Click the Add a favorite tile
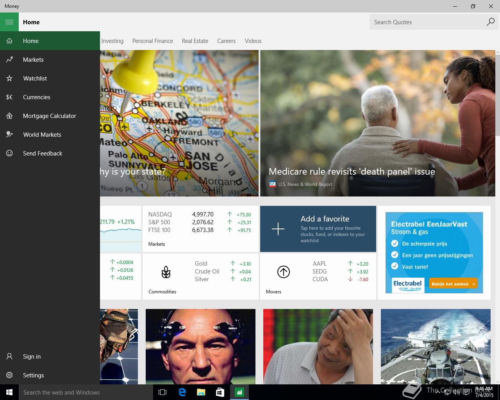Image resolution: width=500 pixels, height=400 pixels. point(318,229)
